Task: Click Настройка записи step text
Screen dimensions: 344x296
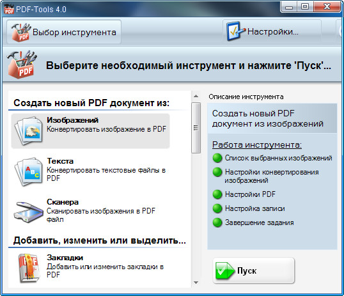Action: click(x=255, y=208)
